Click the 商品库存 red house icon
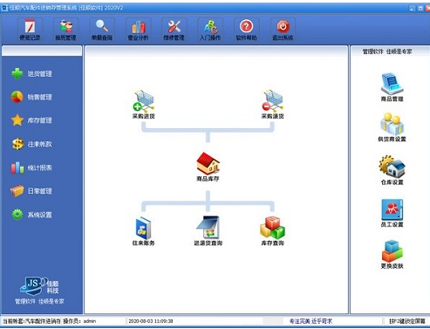Viewport: 430px width, 329px height. (208, 163)
